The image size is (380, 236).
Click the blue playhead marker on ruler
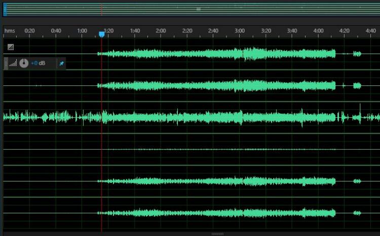[x=102, y=34]
